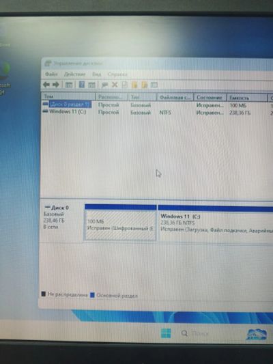
Task: Sort by the Состояние column header
Action: [210, 98]
